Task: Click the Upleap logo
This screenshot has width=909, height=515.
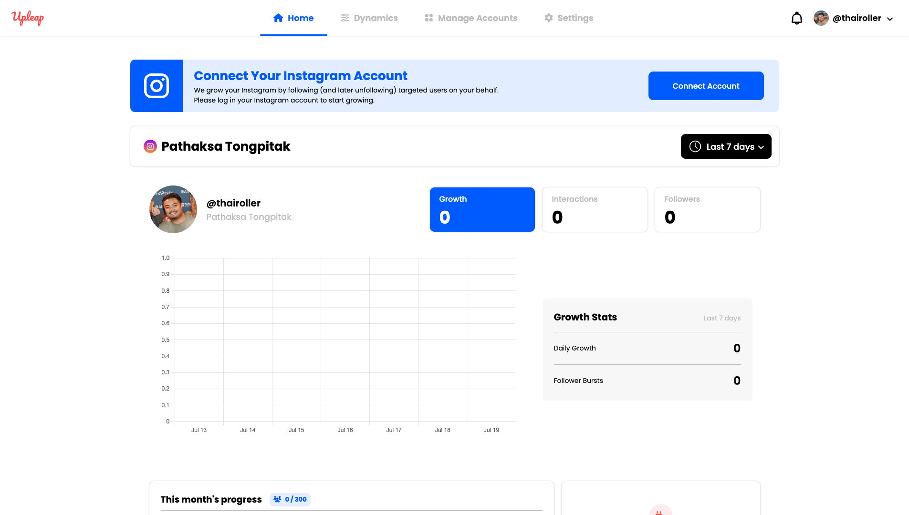Action: pos(28,18)
